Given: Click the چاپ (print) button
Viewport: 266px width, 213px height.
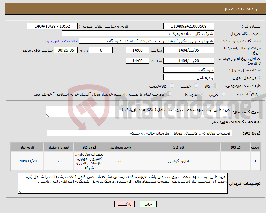Looking at the screenshot, I should click(x=148, y=204).
